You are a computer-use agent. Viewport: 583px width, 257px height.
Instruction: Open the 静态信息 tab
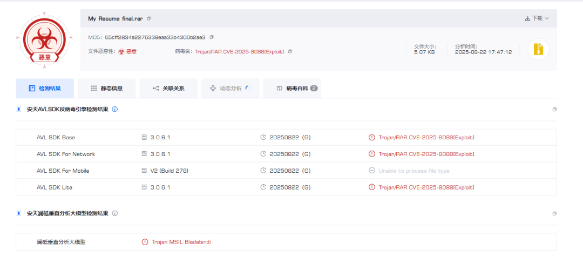(106, 88)
